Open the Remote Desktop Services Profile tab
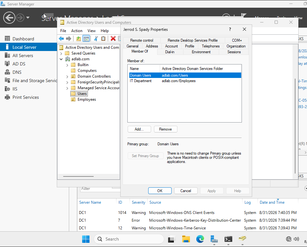This screenshot has height=247, width=307. click(x=193, y=40)
